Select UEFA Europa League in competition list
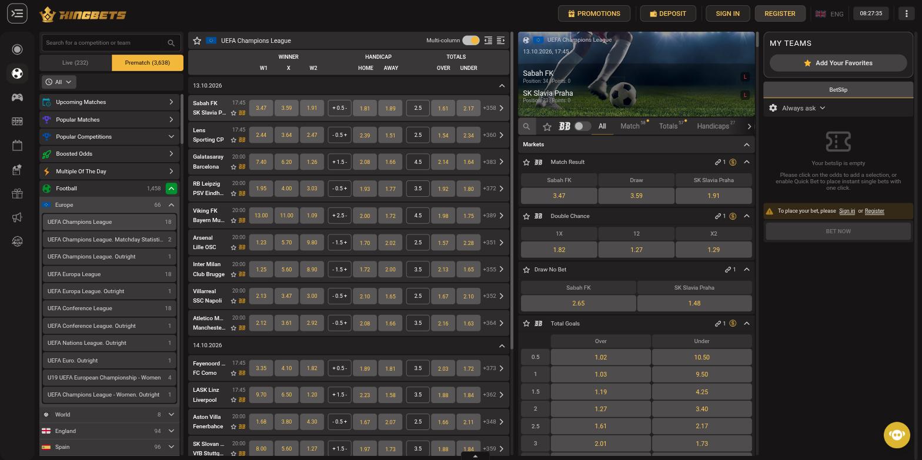922x460 pixels. point(109,274)
